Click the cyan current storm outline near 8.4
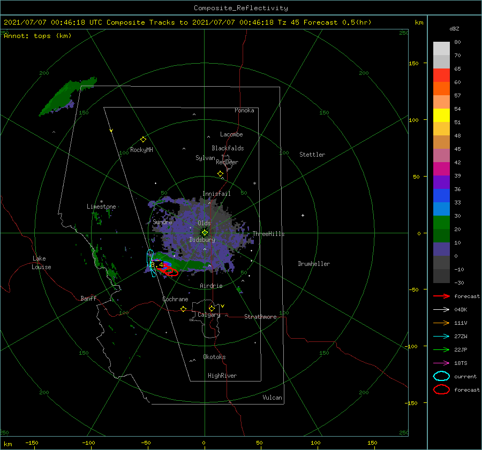Image resolution: width=482 pixels, height=450 pixels. pyautogui.click(x=152, y=263)
